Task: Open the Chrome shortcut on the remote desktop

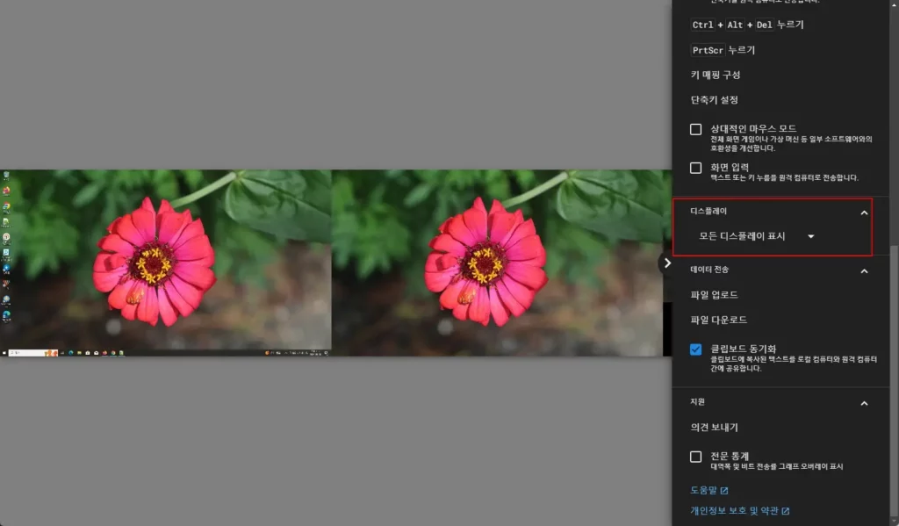Action: pyautogui.click(x=6, y=206)
